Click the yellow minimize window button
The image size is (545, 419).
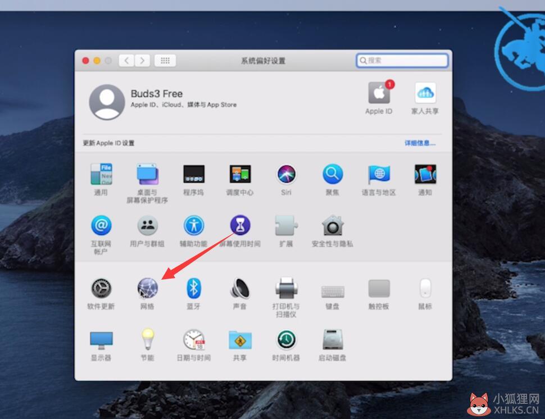[x=97, y=61]
